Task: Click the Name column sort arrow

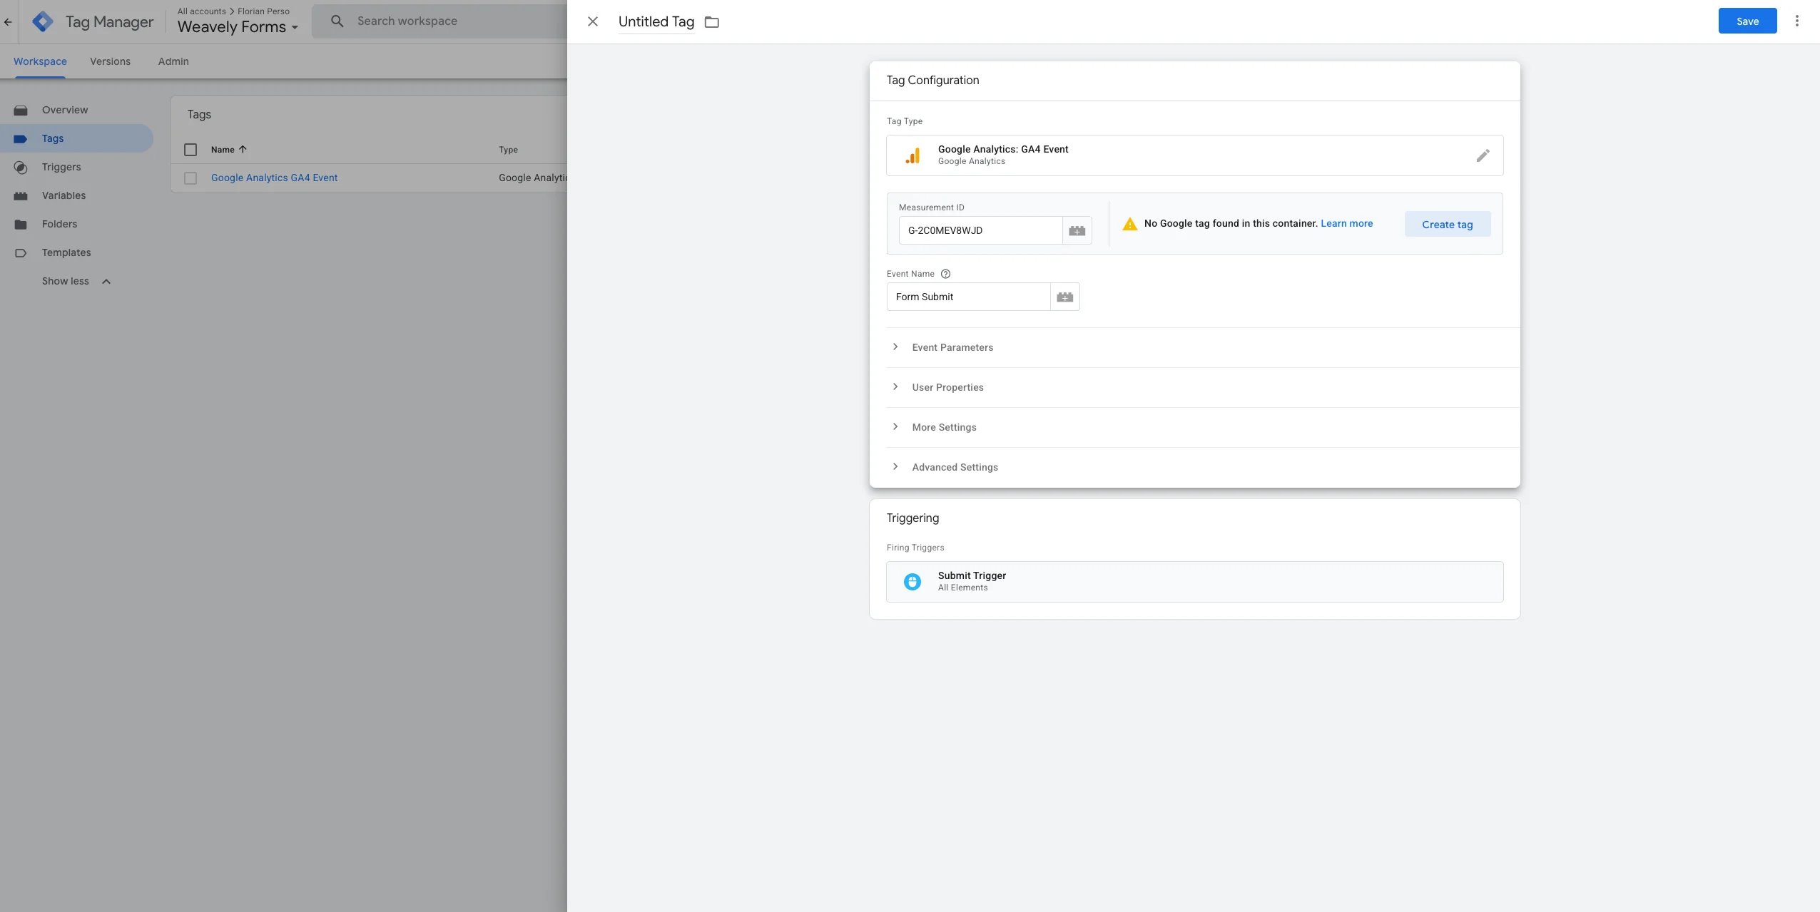Action: pyautogui.click(x=243, y=149)
